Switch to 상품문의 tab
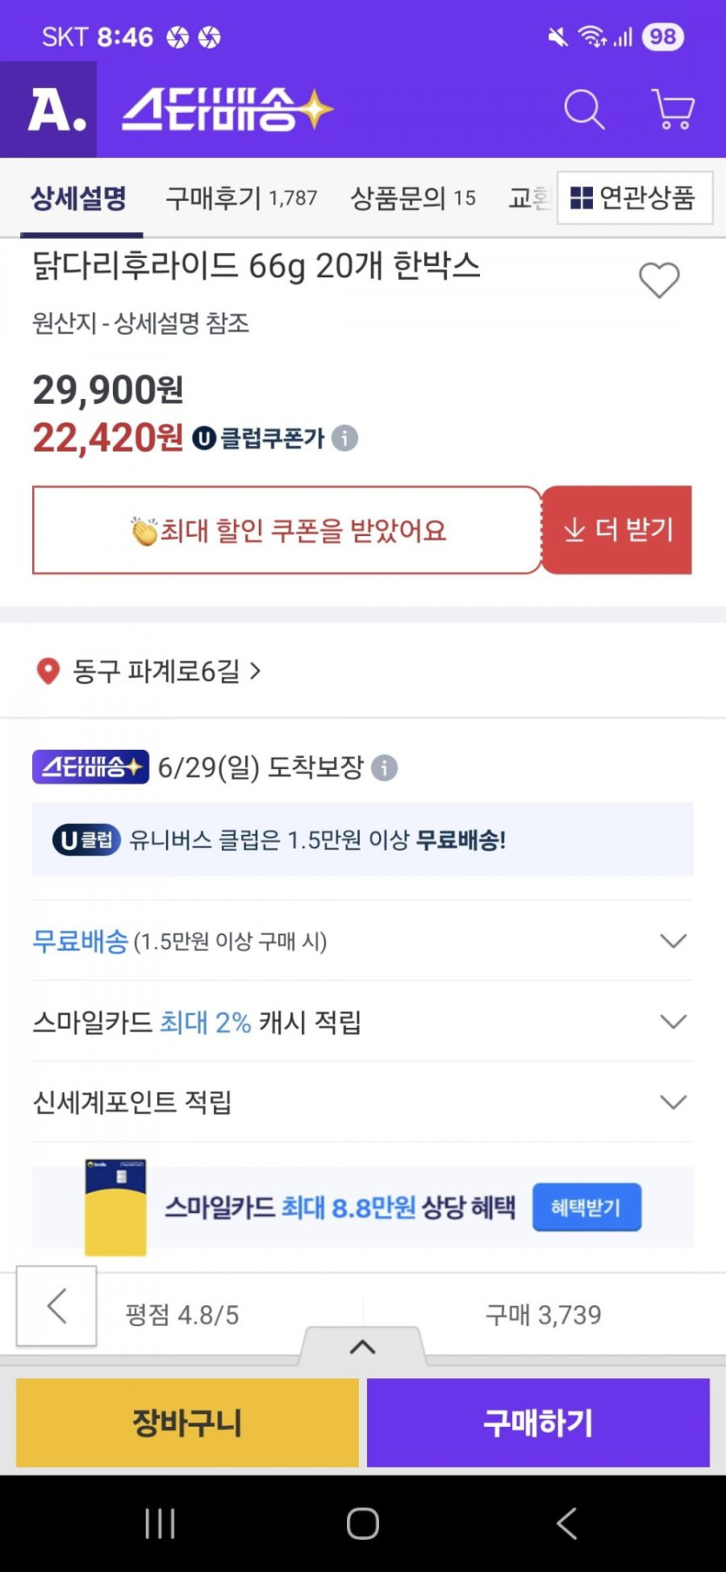Image resolution: width=726 pixels, height=1572 pixels. 412,198
